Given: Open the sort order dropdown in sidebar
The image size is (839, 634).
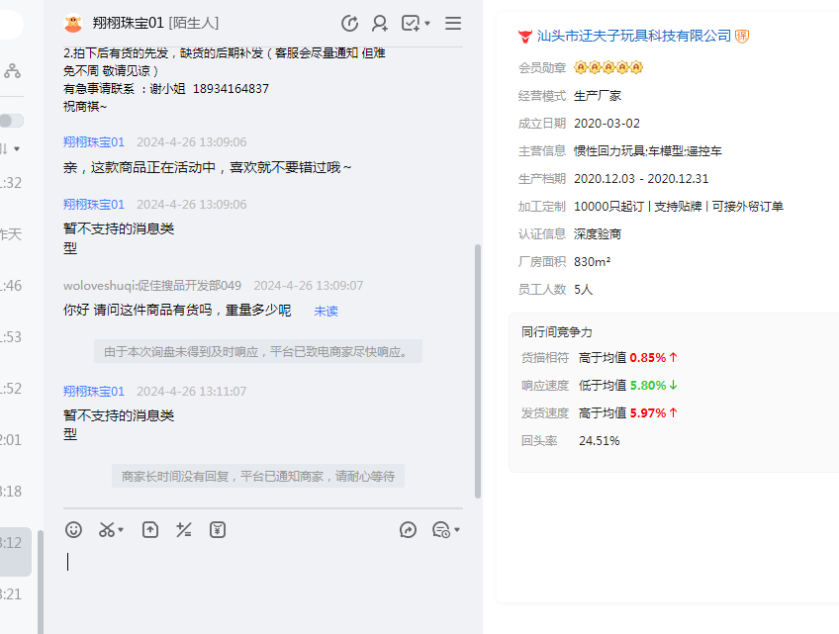Looking at the screenshot, I should (x=10, y=148).
